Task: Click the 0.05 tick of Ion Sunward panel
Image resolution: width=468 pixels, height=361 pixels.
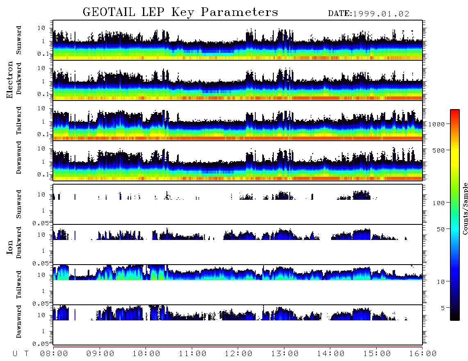Action: coord(40,223)
